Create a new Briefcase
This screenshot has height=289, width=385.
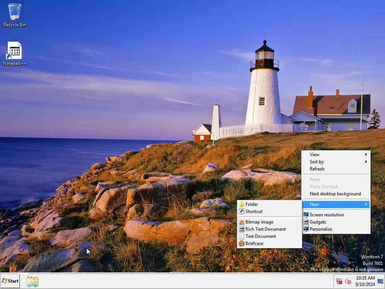[x=270, y=243]
